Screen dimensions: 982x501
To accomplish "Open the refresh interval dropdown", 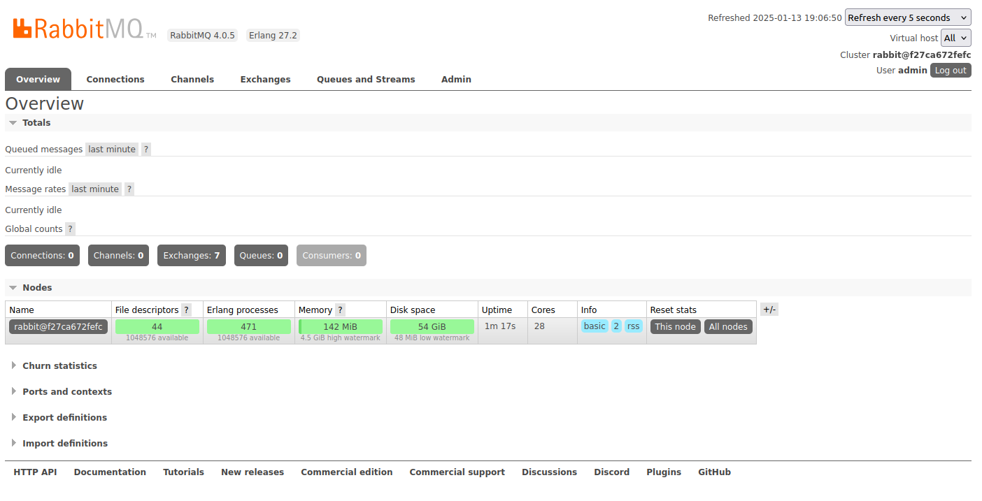I will [x=908, y=17].
